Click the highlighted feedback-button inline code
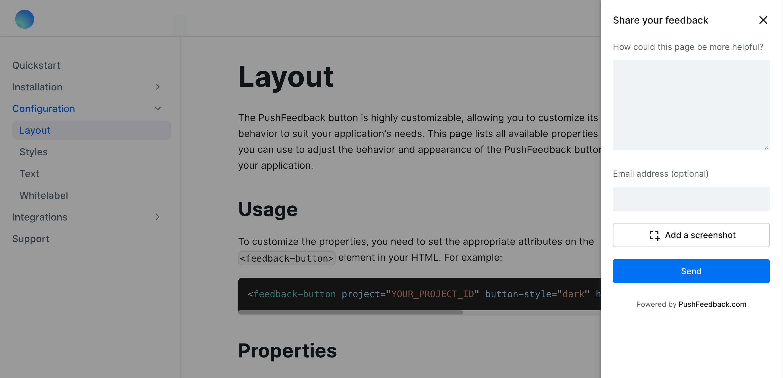Image resolution: width=783 pixels, height=378 pixels. pos(286,258)
